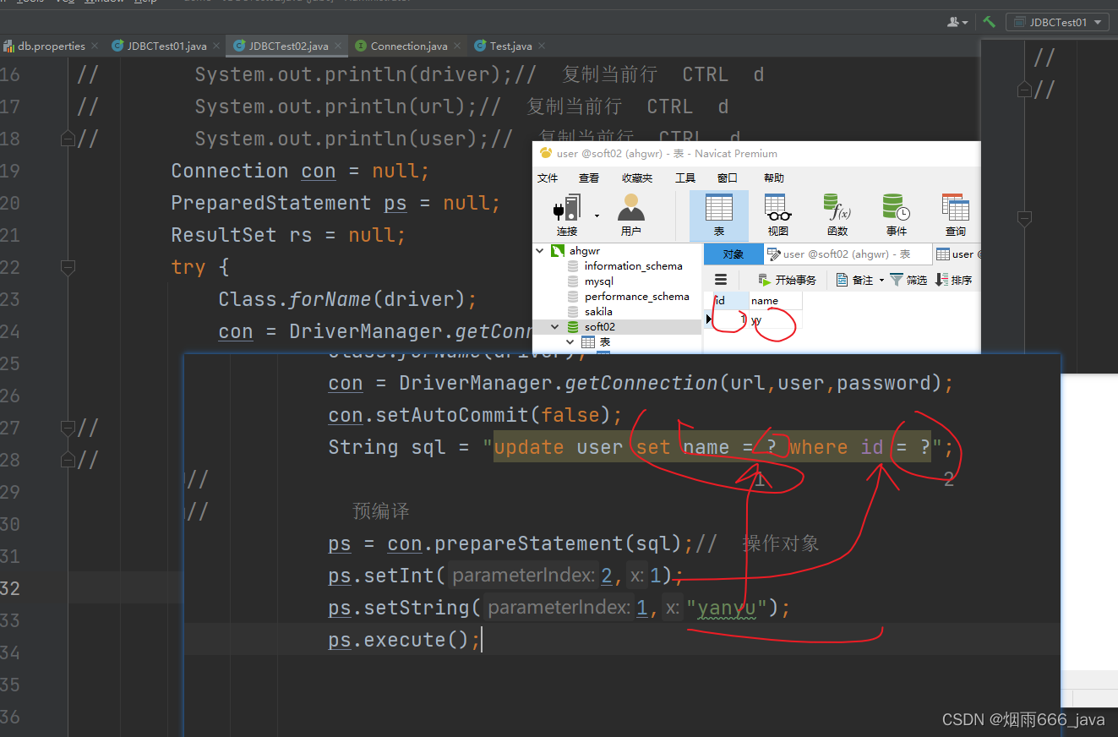Open the 窗口 menu in Navicat
This screenshot has width=1118, height=737.
click(727, 177)
